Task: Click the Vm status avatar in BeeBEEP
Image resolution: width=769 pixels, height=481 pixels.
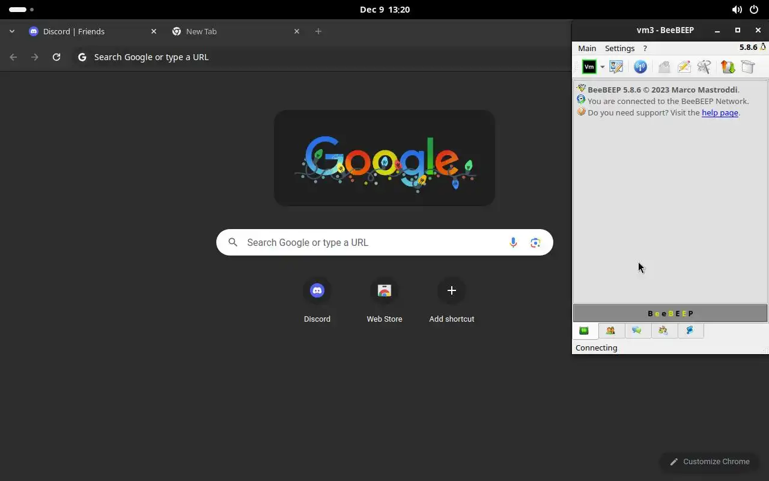Action: [589, 67]
